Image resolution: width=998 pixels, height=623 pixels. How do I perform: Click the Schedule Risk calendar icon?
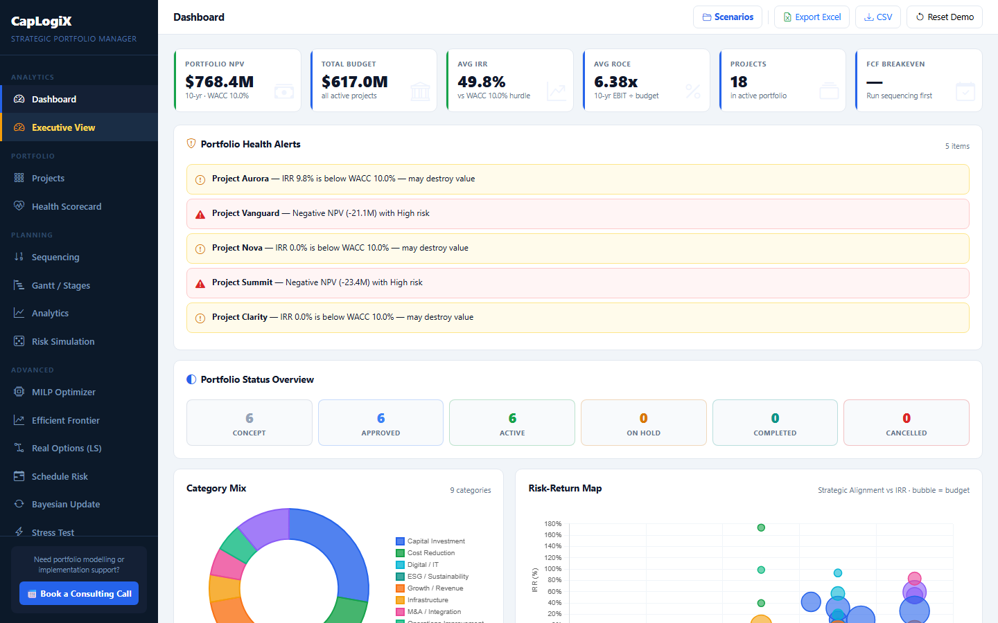point(19,476)
